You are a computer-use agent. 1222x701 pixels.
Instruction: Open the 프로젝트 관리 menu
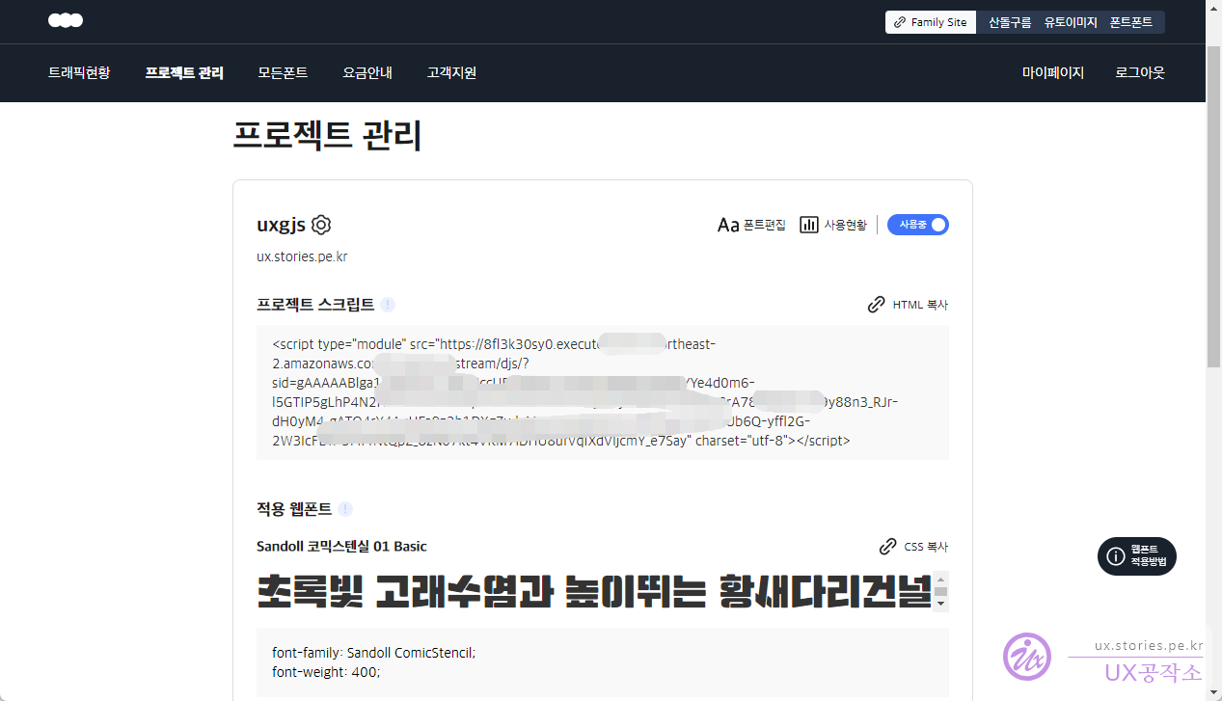coord(184,72)
